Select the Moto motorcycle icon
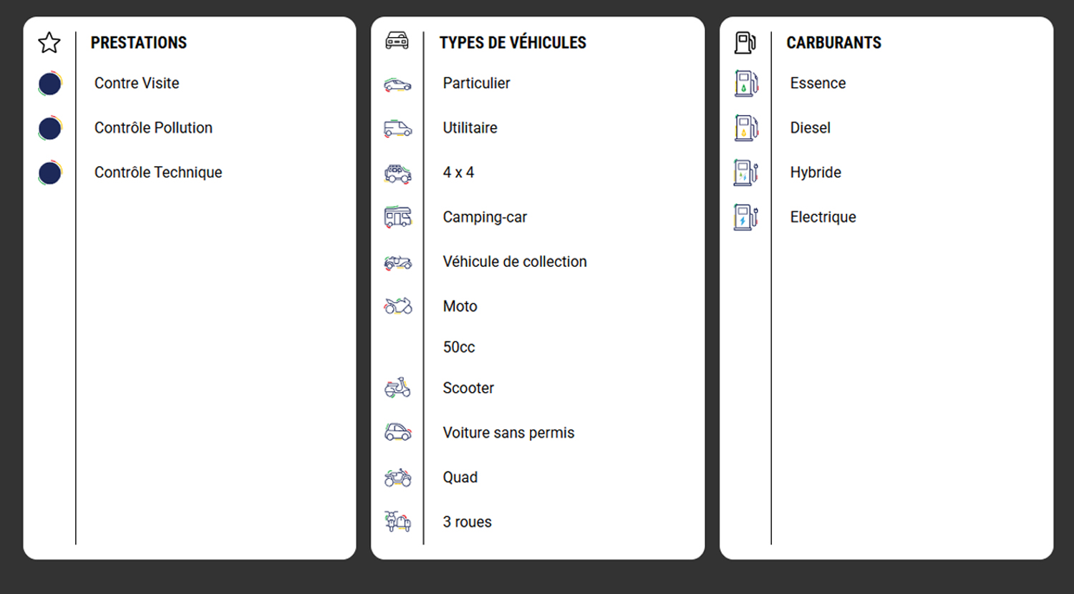 coord(397,306)
